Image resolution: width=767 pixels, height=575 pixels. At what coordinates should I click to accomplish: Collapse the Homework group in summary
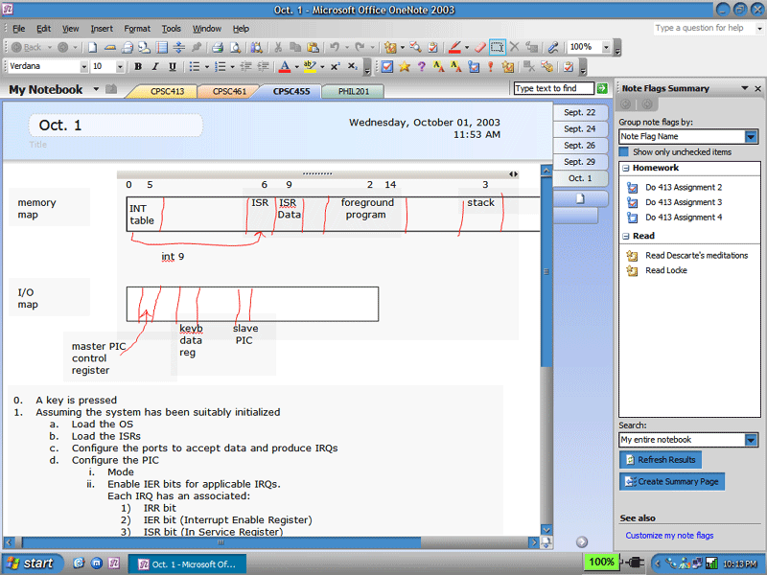[x=625, y=169]
